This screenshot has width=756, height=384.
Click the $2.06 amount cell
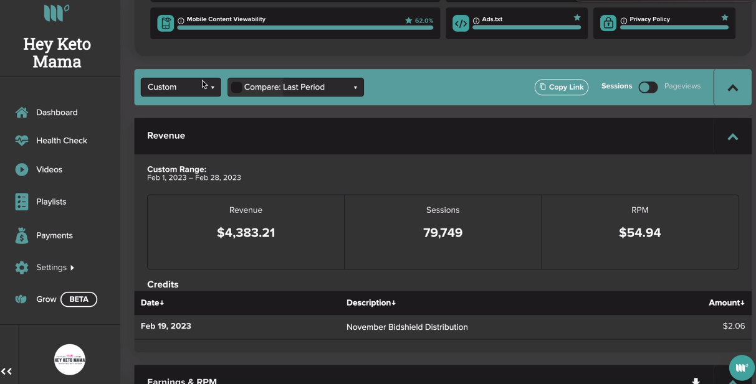click(734, 326)
